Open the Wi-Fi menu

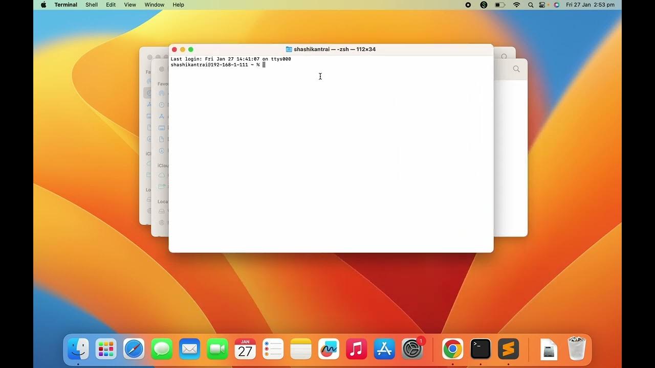(x=517, y=5)
